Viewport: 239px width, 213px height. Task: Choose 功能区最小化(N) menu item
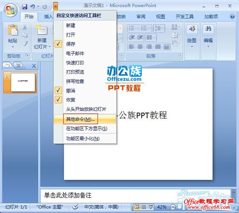tap(85, 139)
